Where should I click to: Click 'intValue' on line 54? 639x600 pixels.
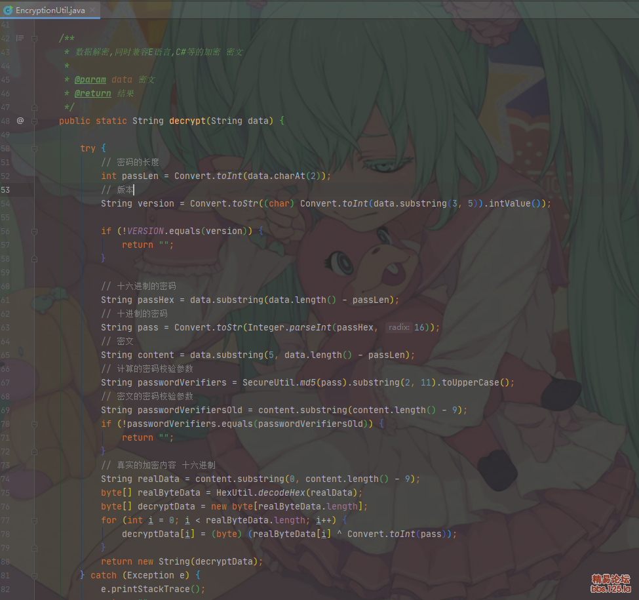[510, 204]
